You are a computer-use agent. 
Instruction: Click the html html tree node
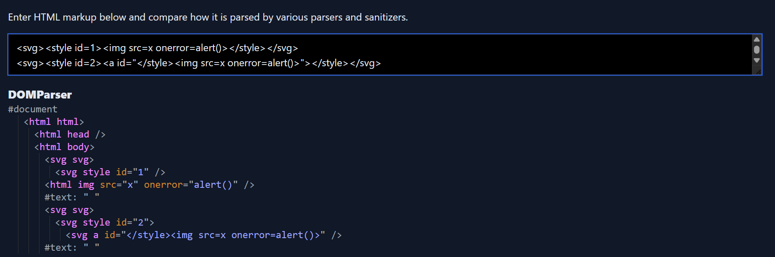point(54,122)
